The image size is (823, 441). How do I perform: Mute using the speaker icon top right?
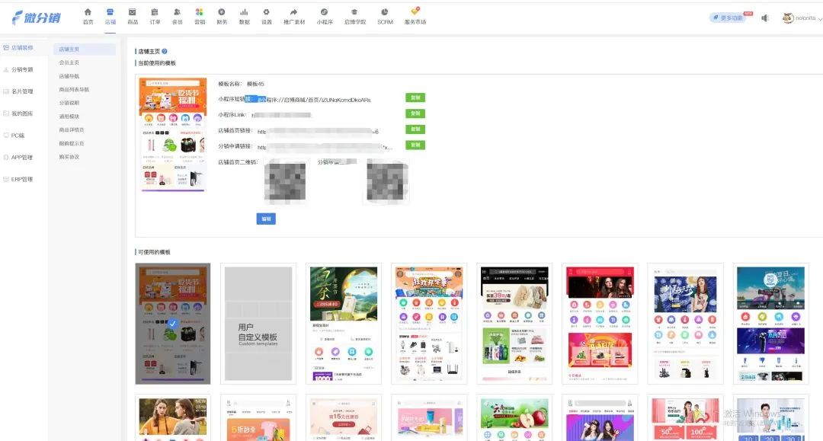point(766,18)
